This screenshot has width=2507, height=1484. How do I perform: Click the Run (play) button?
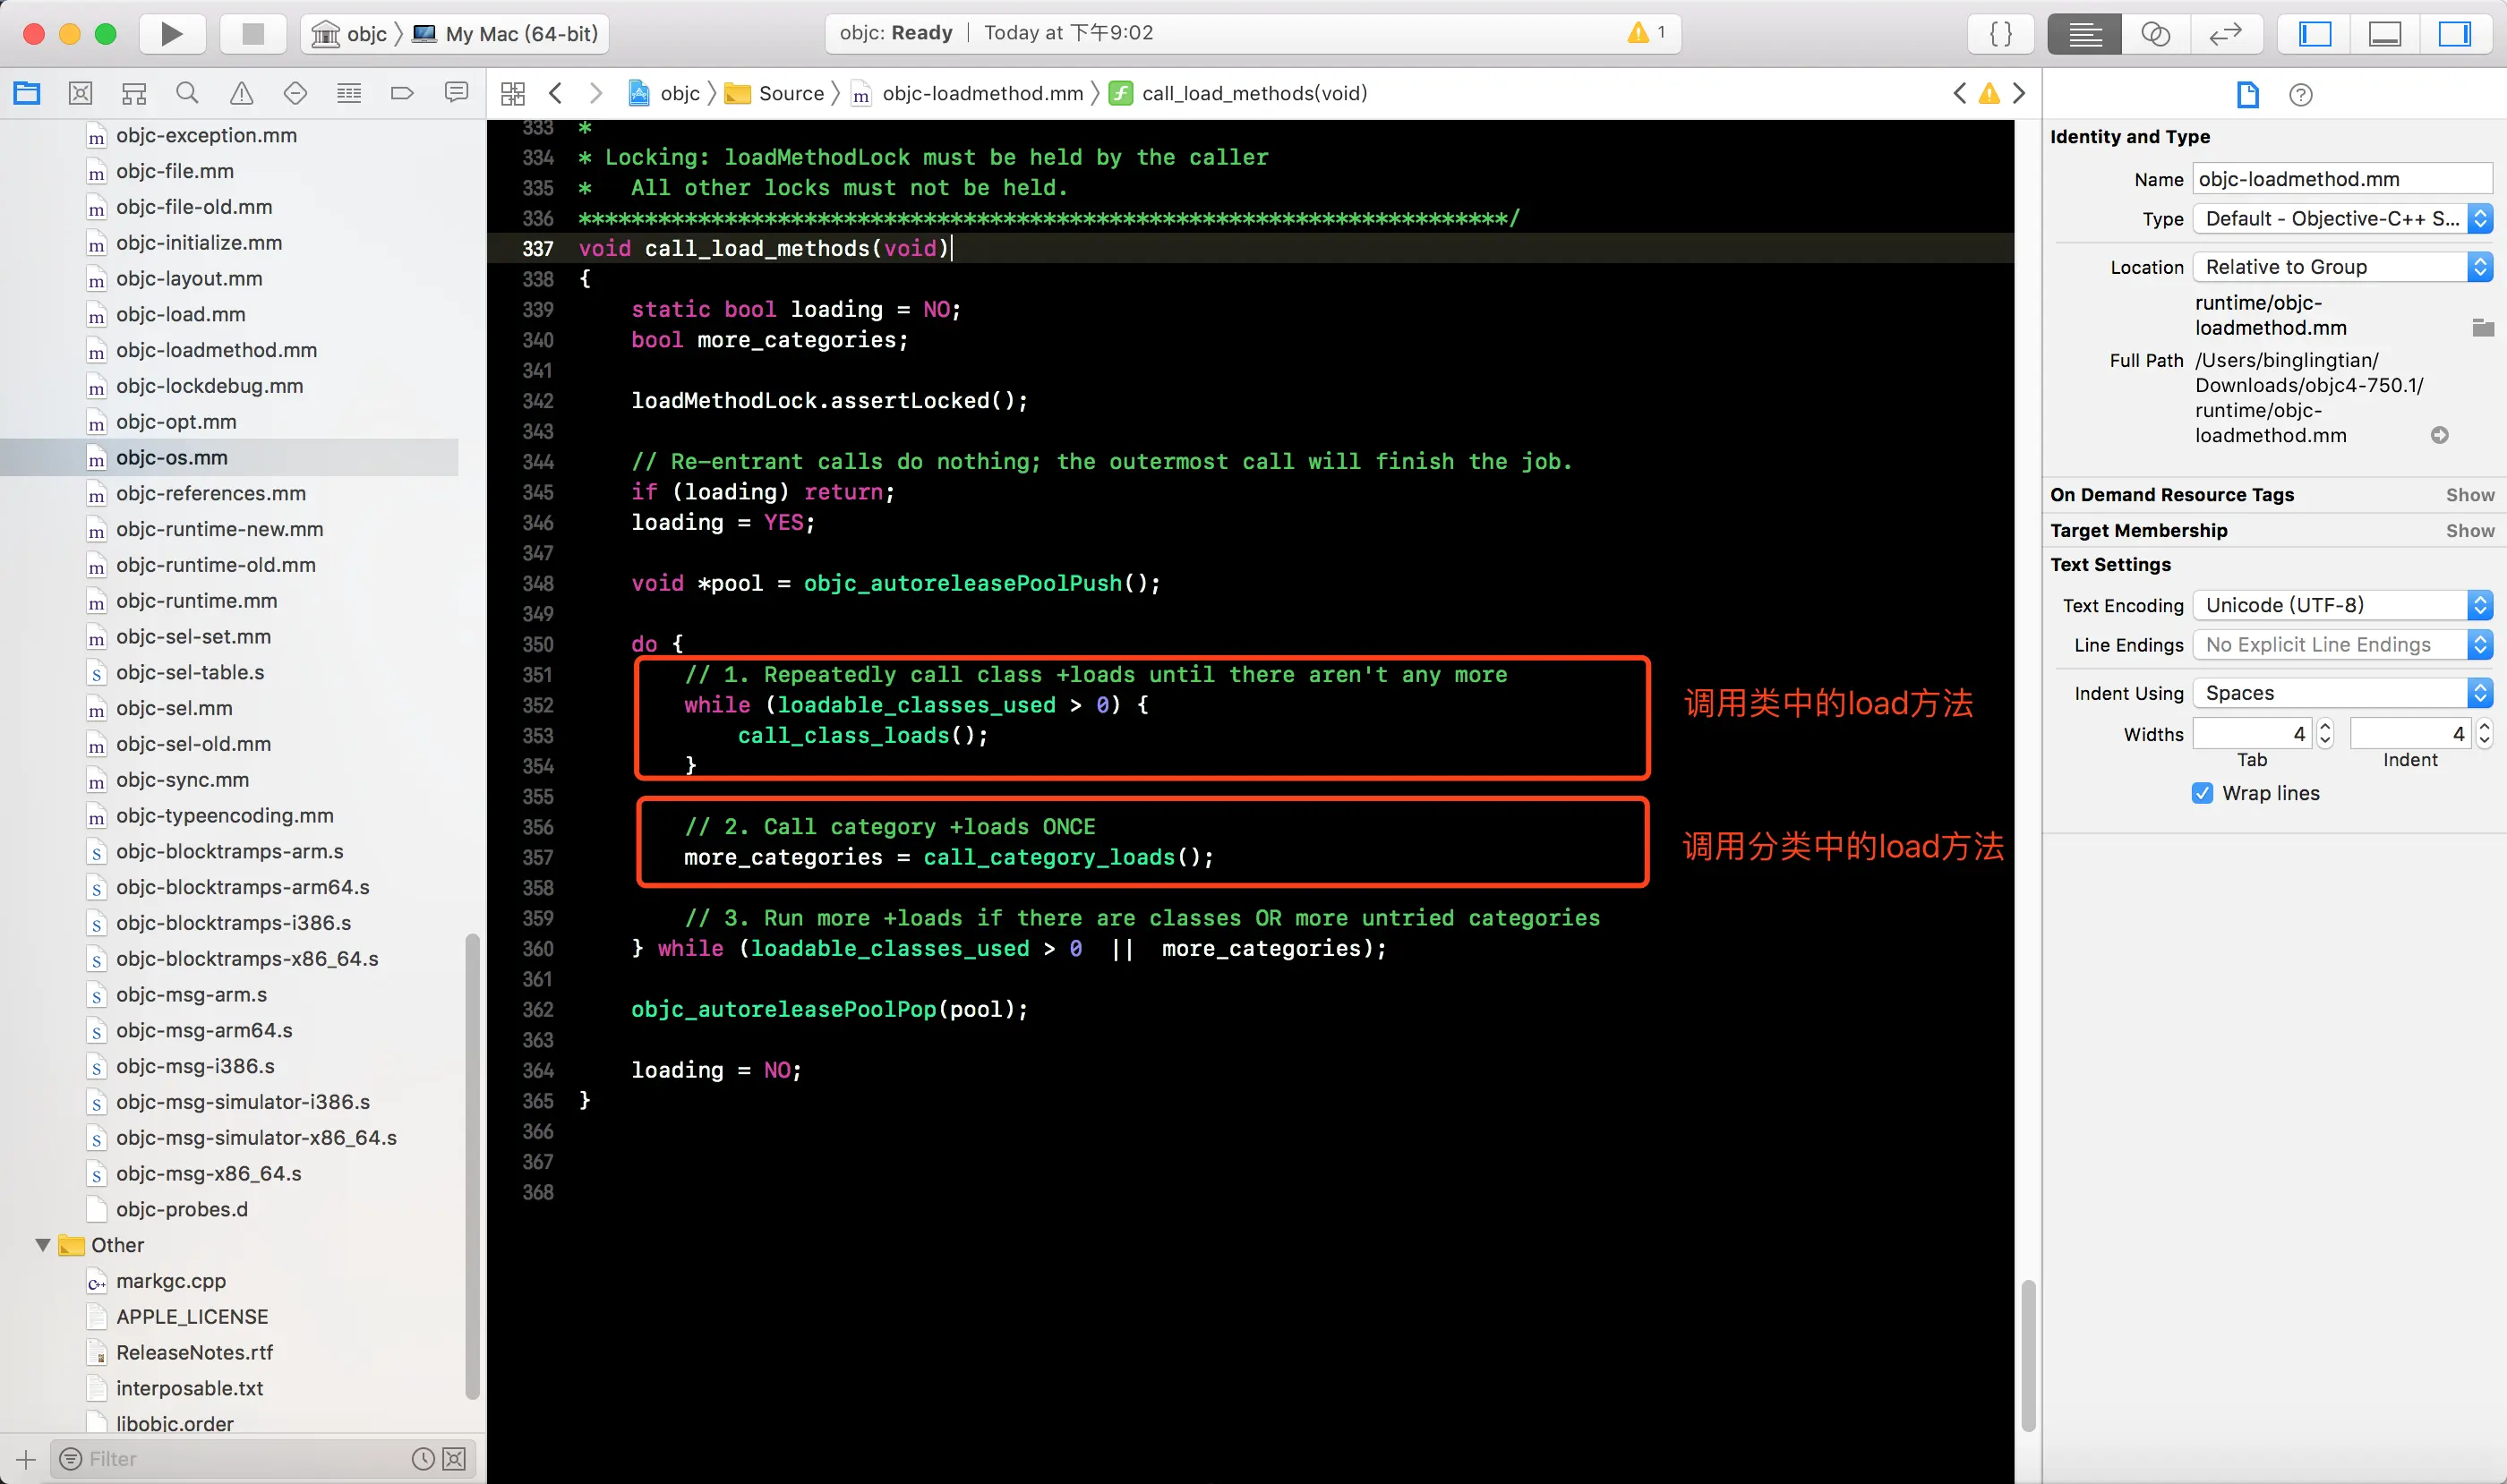point(171,34)
